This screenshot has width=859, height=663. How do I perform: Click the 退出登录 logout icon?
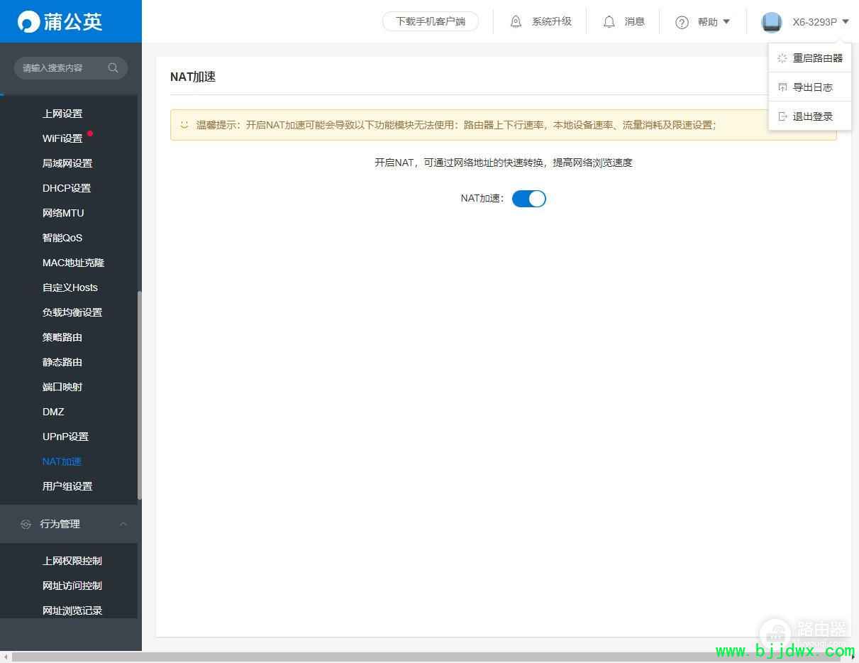tap(782, 116)
